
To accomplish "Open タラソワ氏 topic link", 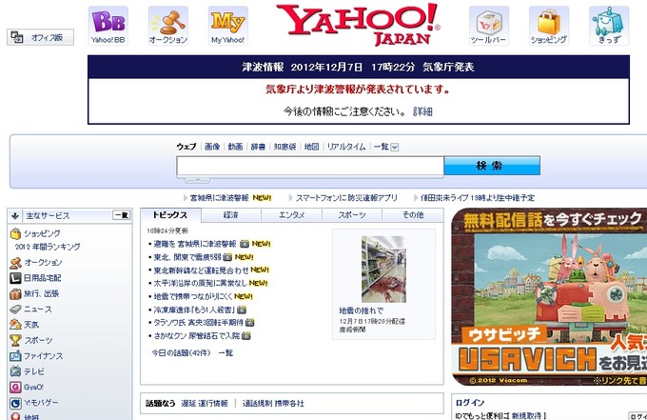I will tap(199, 323).
